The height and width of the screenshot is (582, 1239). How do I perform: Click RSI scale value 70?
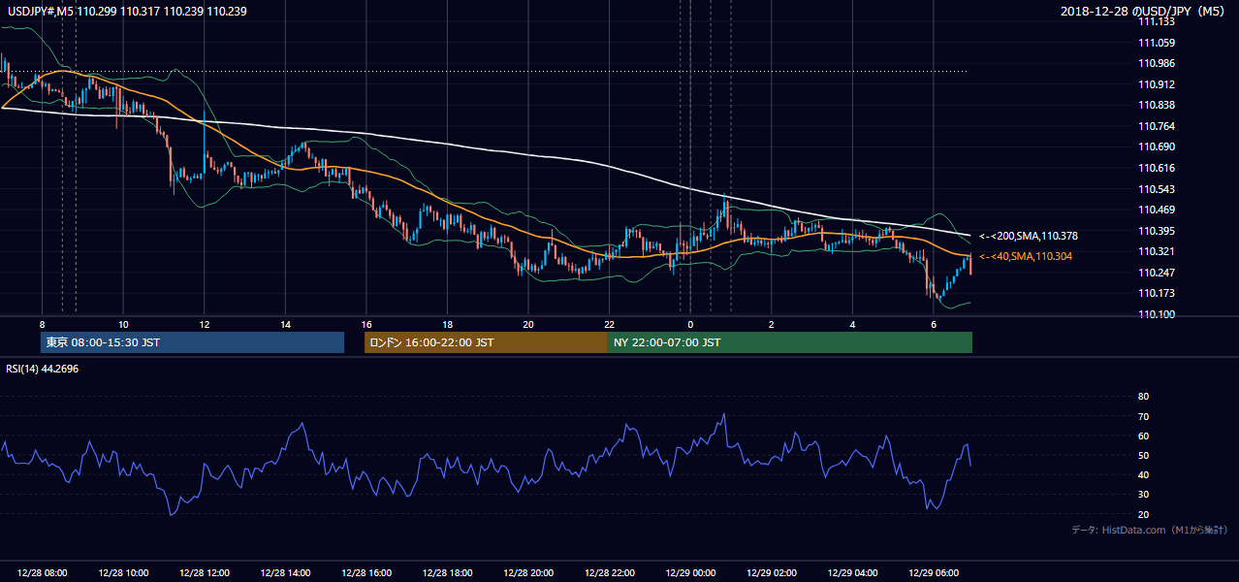pos(1143,416)
